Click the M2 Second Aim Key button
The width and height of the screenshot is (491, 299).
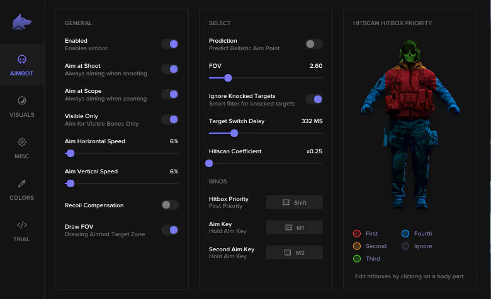(294, 253)
